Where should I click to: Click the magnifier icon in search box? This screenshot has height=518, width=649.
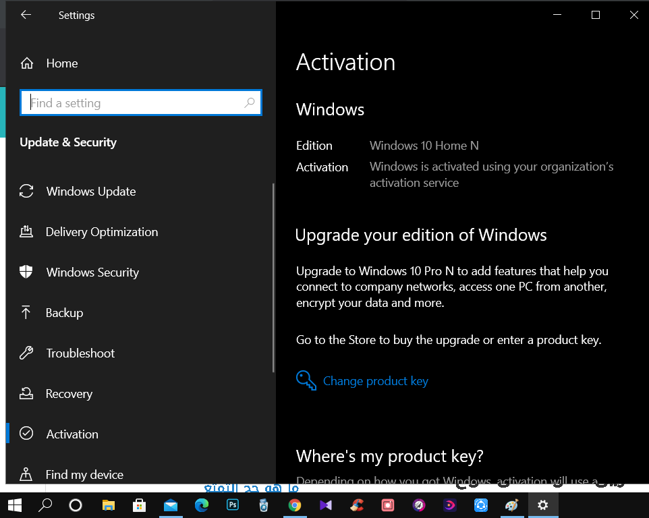(x=249, y=103)
